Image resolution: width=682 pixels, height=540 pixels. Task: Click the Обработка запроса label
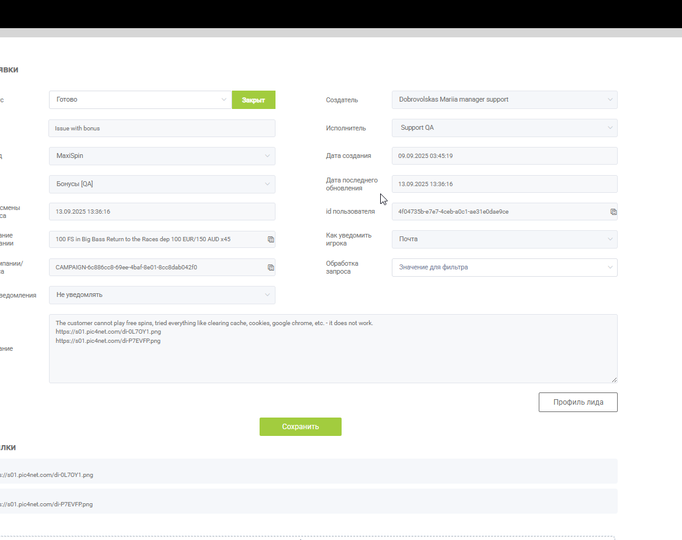pyautogui.click(x=342, y=268)
